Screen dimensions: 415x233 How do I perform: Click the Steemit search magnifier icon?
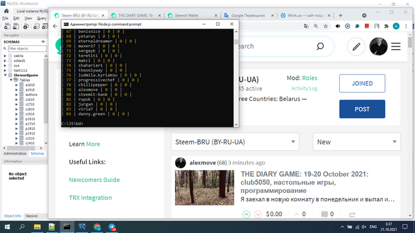tap(320, 46)
